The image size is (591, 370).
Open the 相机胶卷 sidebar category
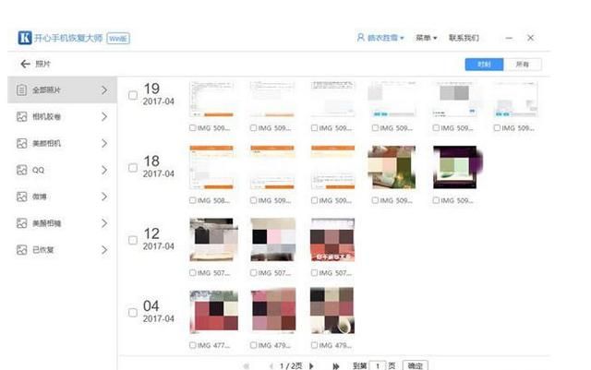62,117
